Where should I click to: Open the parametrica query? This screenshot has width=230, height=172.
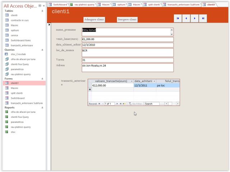[x=17, y=69]
